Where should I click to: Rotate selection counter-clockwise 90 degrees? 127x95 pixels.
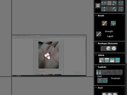(x=114, y=3)
